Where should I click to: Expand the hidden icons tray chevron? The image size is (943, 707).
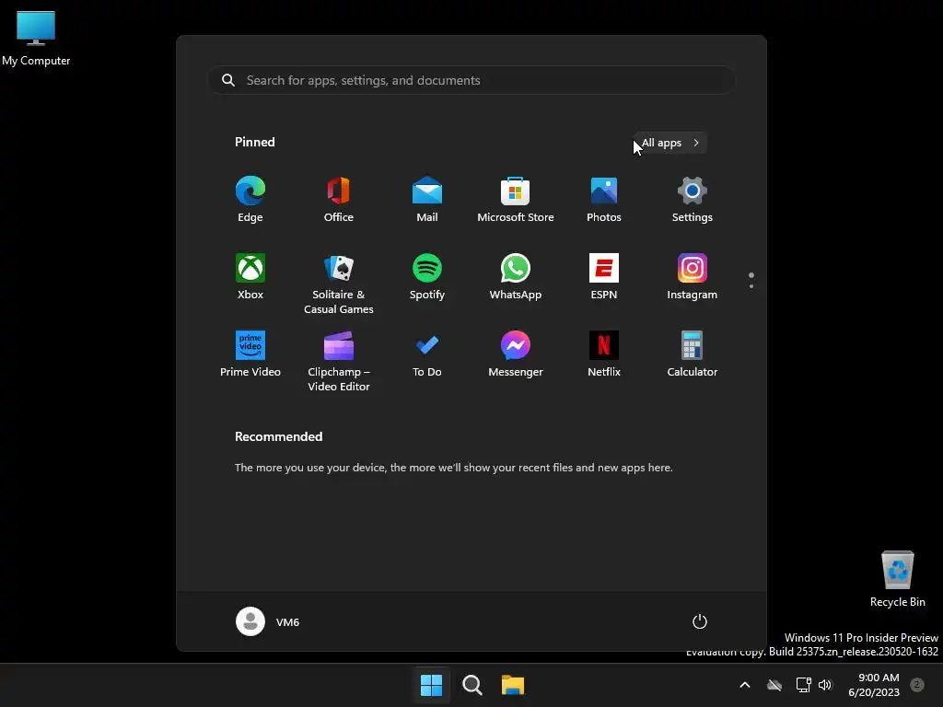pos(744,685)
